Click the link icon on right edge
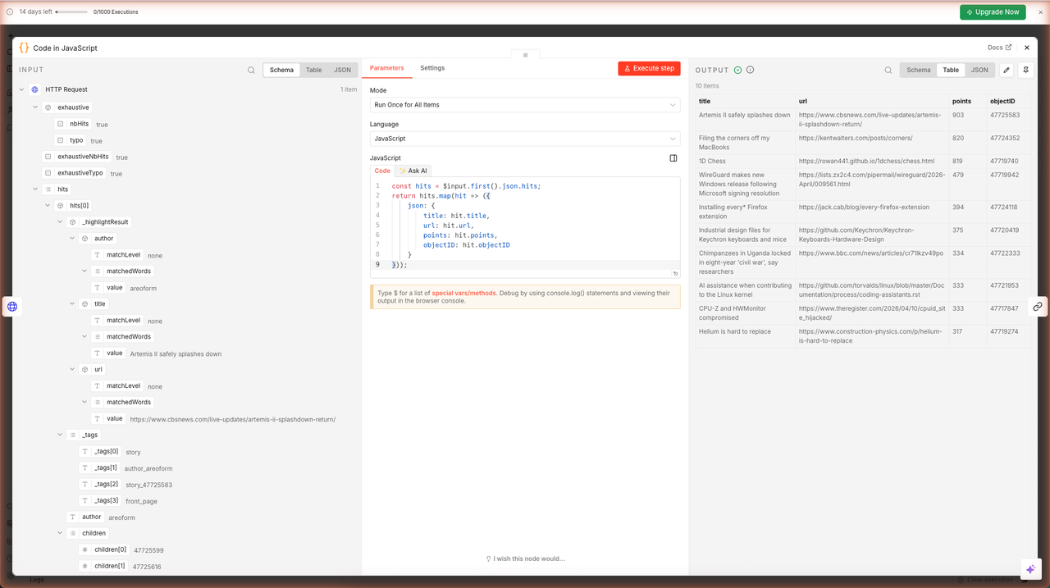The width and height of the screenshot is (1050, 588). coord(1038,307)
